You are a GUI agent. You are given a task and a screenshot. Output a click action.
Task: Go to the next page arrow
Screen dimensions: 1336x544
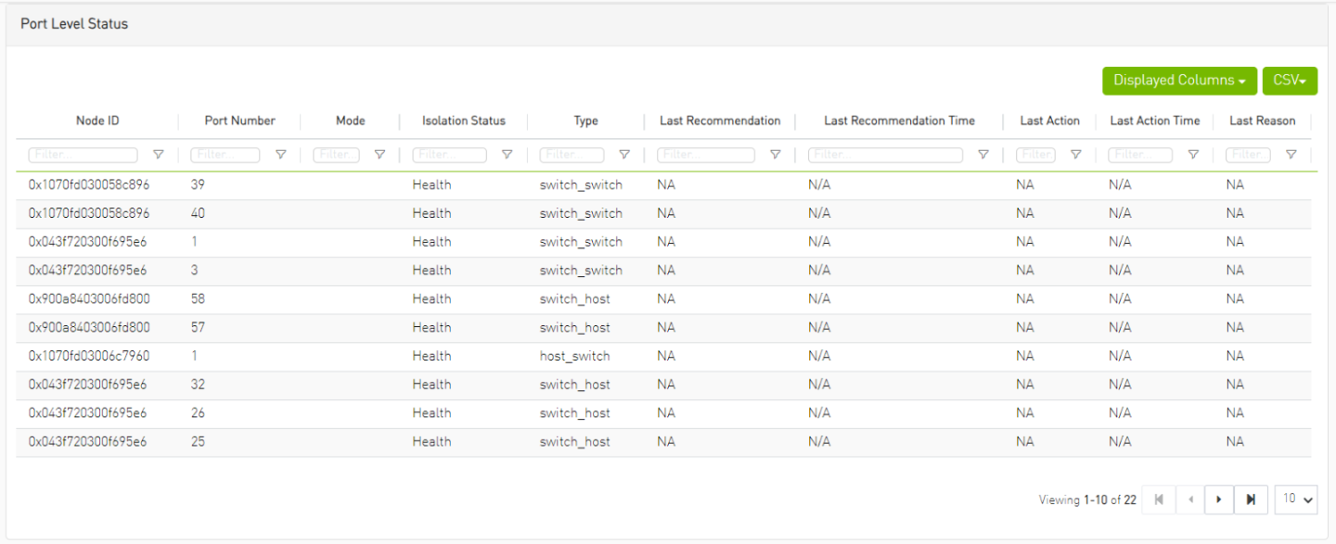pyautogui.click(x=1218, y=500)
